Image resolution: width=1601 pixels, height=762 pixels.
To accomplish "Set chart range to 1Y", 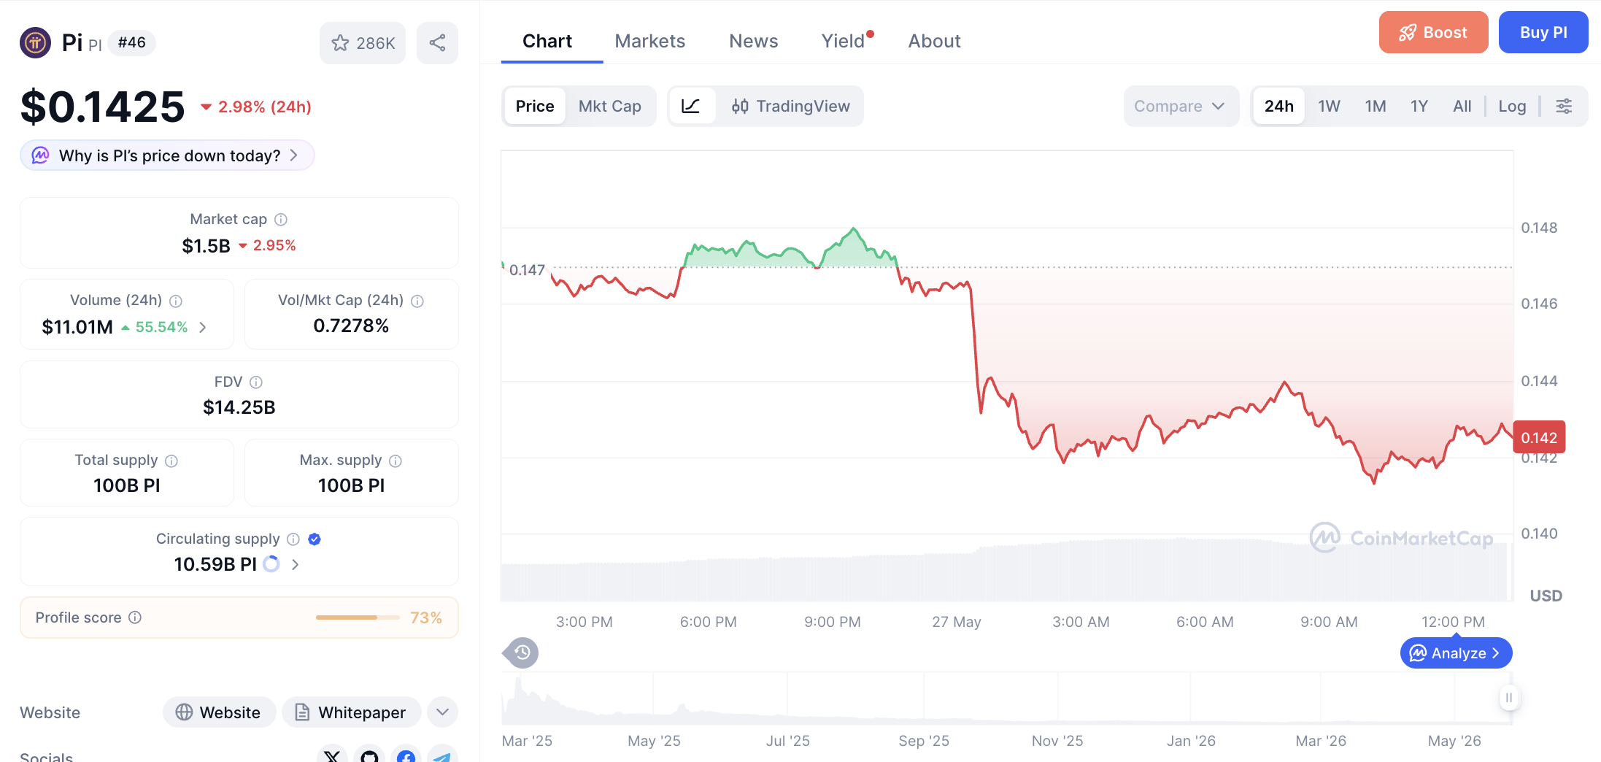I will click(1419, 106).
